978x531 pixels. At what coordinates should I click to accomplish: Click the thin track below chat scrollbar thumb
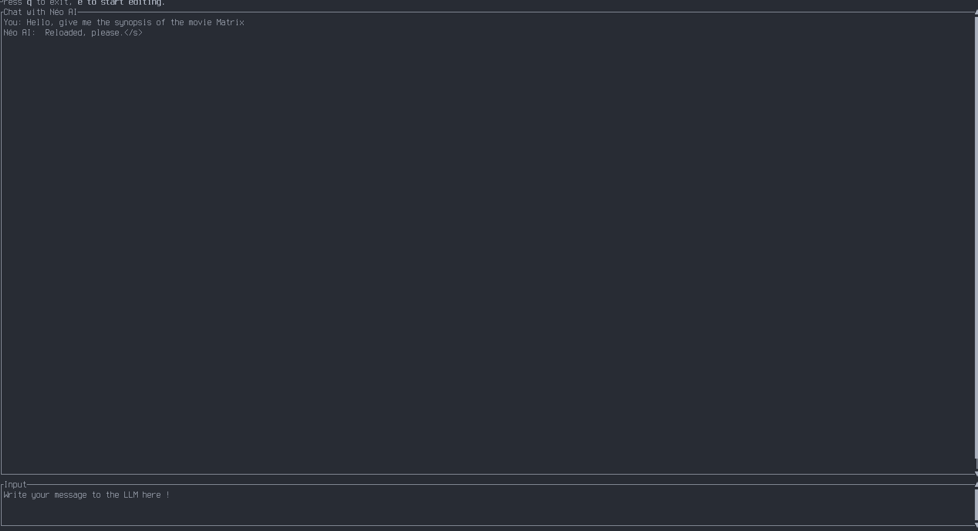pos(976,464)
